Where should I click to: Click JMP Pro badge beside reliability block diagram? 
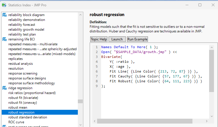pyautogui.click(x=4, y=15)
